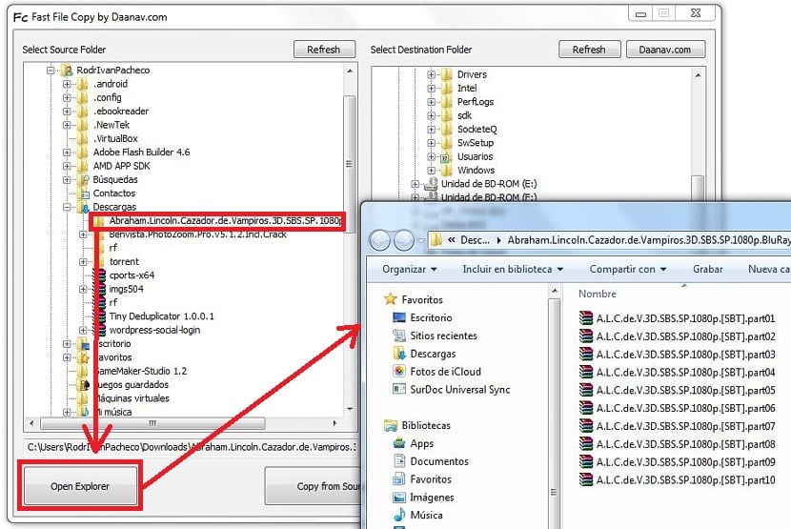Click the Intel folder icon
The image size is (791, 529).
[446, 89]
